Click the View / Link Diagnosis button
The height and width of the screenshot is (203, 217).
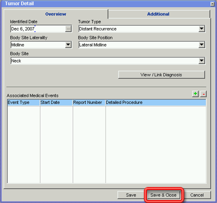pos(161,74)
